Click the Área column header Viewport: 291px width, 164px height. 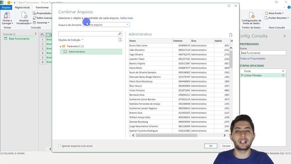click(x=202, y=41)
